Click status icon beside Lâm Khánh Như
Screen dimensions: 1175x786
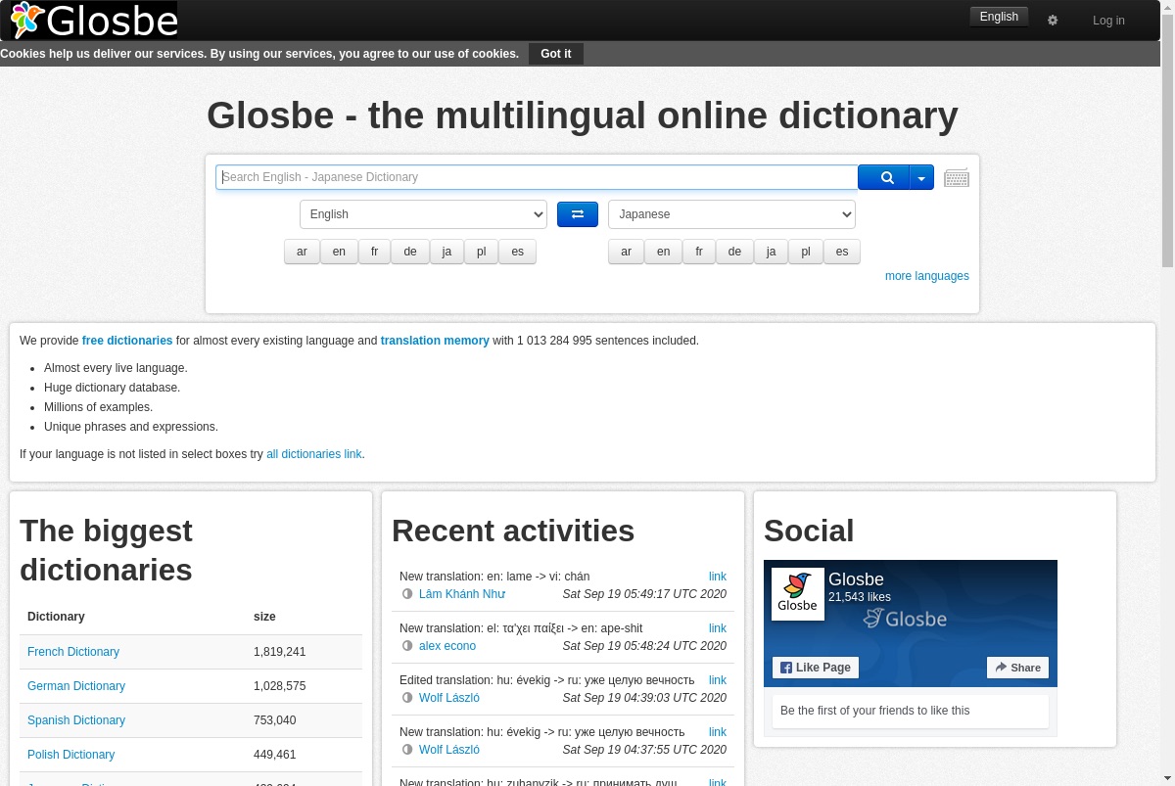tap(407, 594)
